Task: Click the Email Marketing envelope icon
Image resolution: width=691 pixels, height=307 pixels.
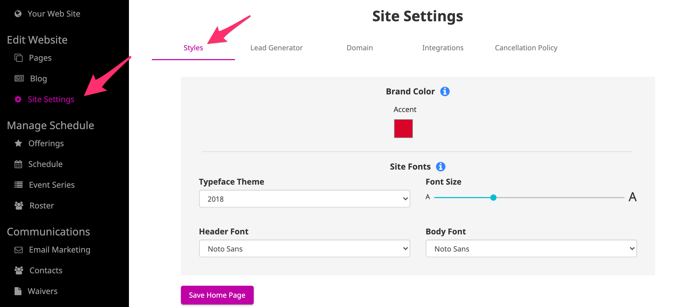Action: click(18, 250)
